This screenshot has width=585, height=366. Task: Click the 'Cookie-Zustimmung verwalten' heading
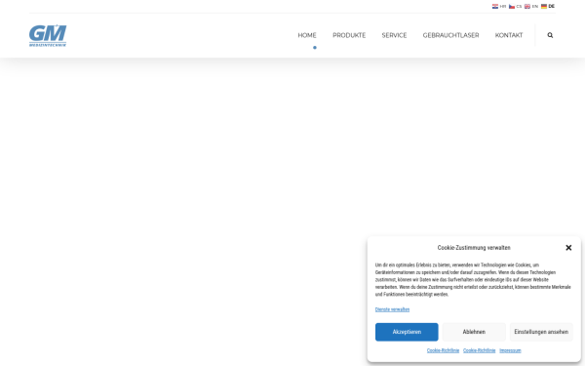(x=474, y=248)
